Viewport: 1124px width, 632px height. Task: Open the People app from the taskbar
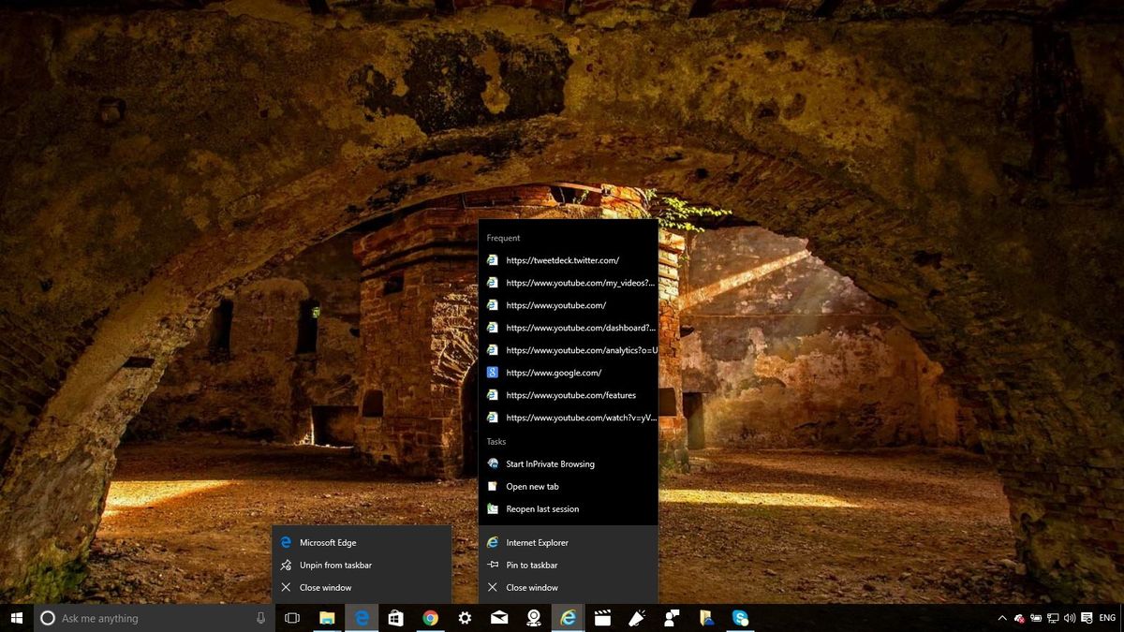672,618
